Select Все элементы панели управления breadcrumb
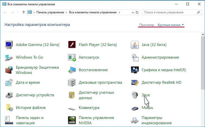The image size is (205, 127). [93, 12]
